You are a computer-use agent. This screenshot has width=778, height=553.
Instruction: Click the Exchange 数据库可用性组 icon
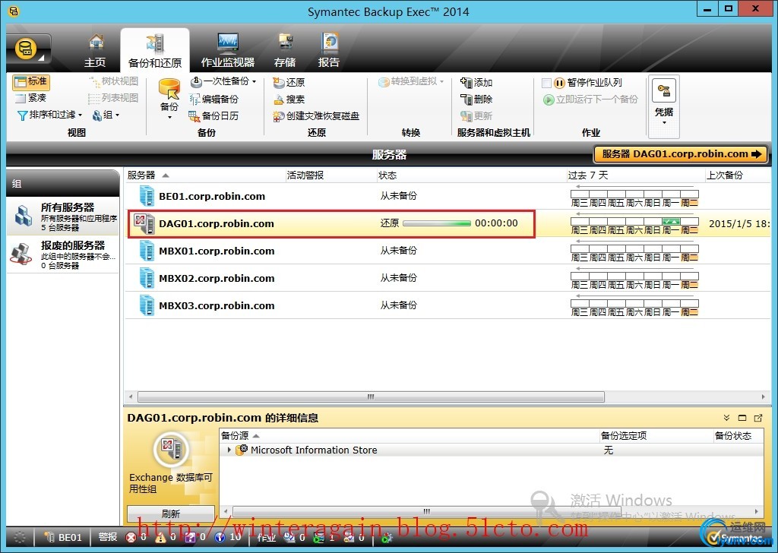pos(171,450)
